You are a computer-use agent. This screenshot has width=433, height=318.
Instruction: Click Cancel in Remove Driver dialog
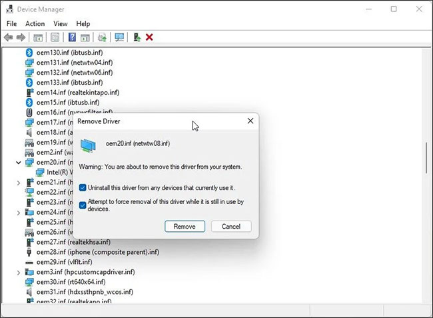pyautogui.click(x=230, y=227)
